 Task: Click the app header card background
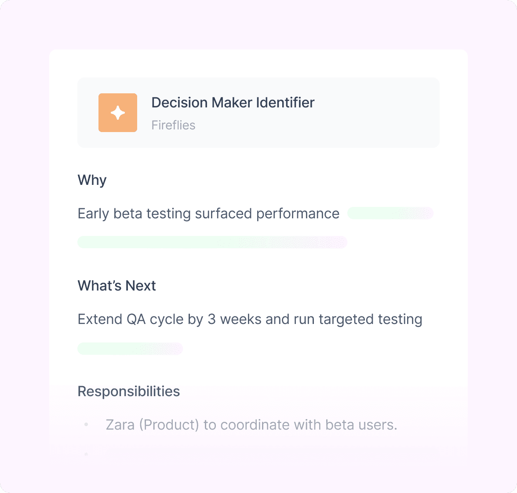coord(258,113)
